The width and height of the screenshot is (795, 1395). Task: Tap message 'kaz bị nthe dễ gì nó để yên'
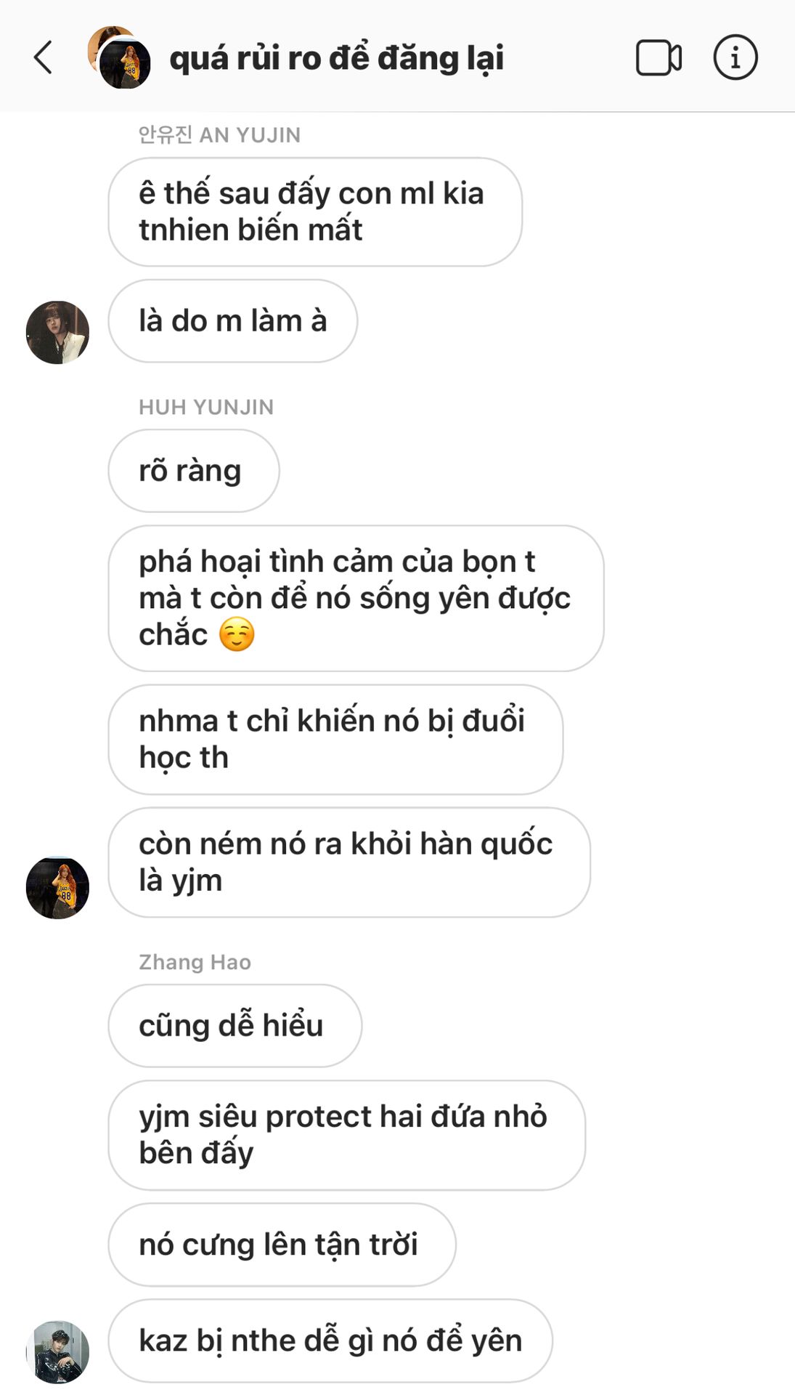pos(330,1341)
